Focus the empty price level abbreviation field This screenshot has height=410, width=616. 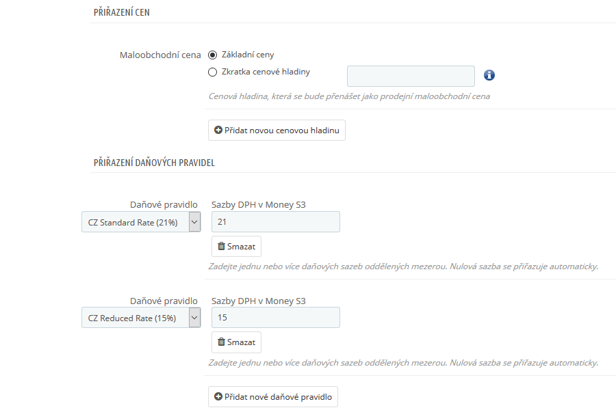[411, 76]
